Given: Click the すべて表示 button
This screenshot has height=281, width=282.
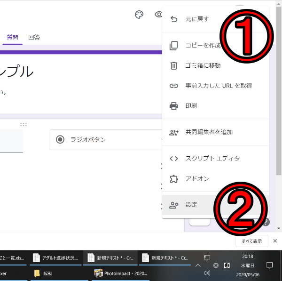Looking at the screenshot, I should click(251, 241).
